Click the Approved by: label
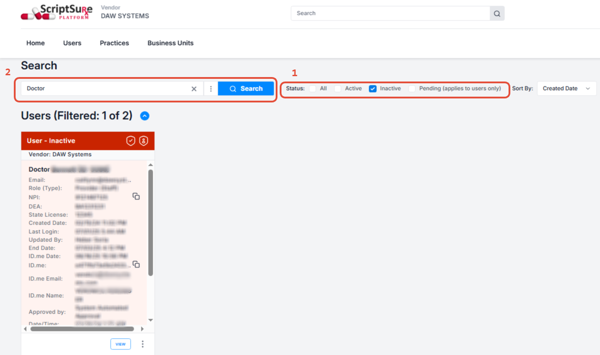 pyautogui.click(x=47, y=312)
